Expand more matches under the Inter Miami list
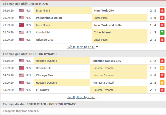The image size is (166, 115). point(81,47)
